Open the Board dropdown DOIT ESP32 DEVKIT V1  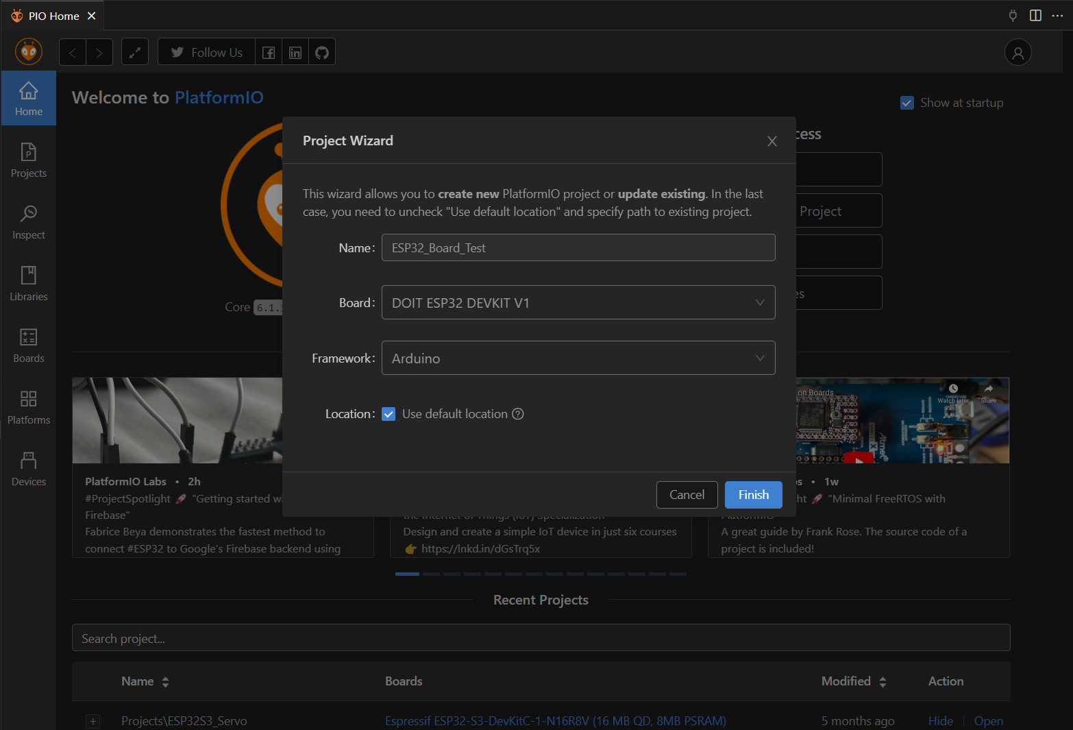point(578,302)
